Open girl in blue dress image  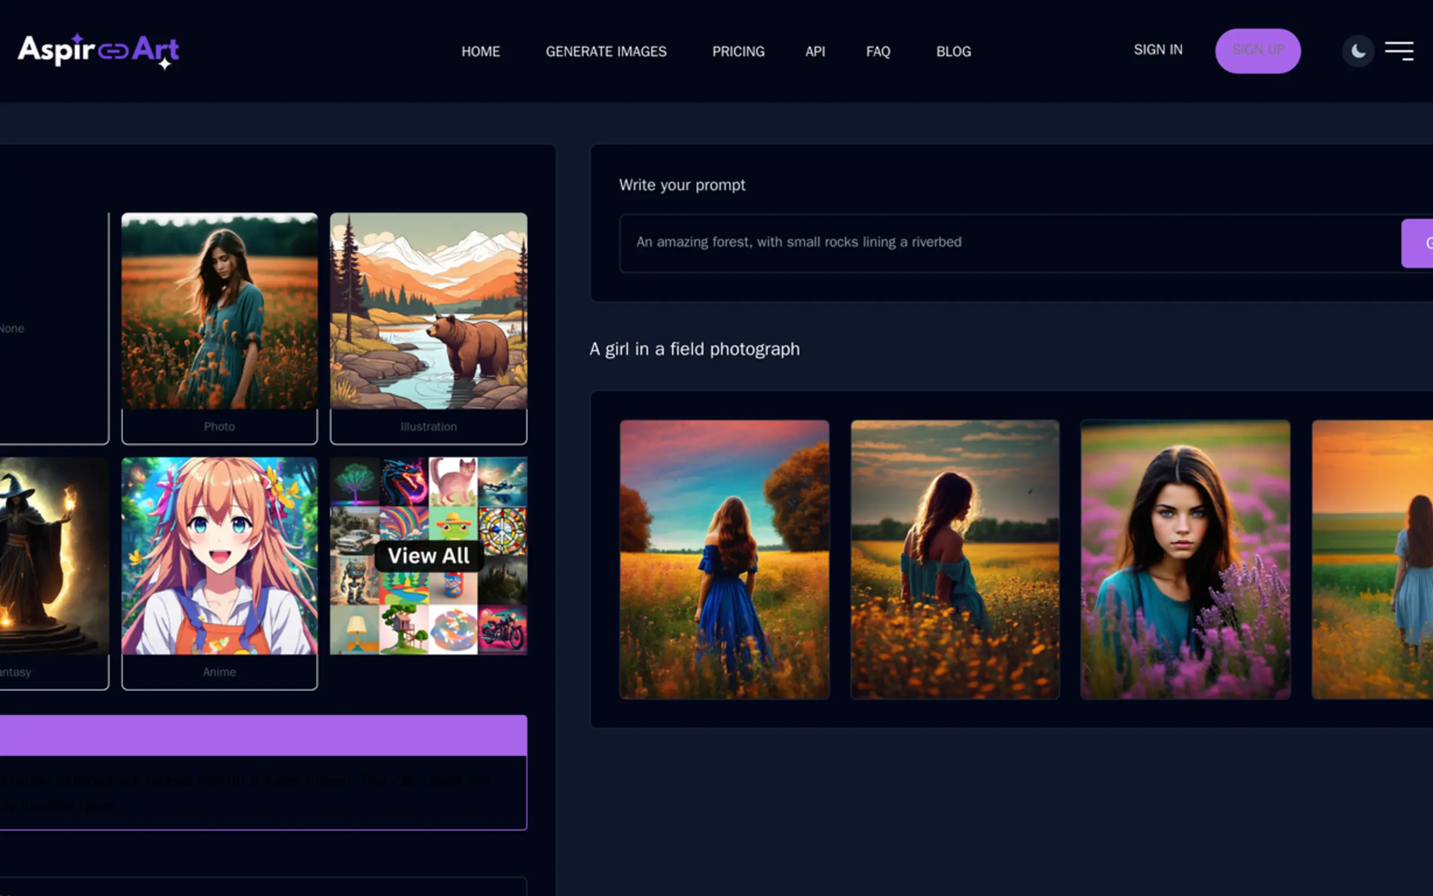coord(724,559)
